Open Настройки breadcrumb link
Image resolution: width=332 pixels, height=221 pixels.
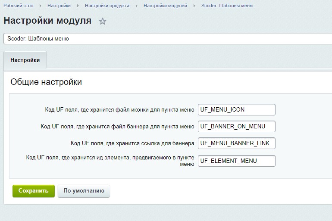click(x=59, y=6)
